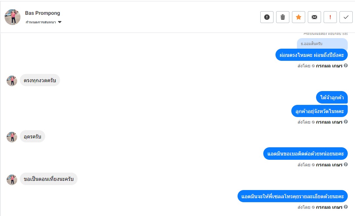This screenshot has width=355, height=216.
Task: Click help icon below 'ลูกค้าอยู่จังหวัดไหนคะ' message
Action: pyautogui.click(x=346, y=122)
